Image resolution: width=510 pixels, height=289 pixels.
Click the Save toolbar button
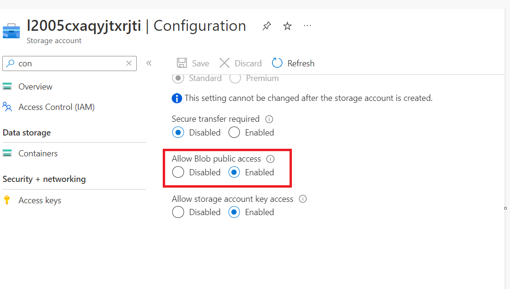(x=193, y=63)
